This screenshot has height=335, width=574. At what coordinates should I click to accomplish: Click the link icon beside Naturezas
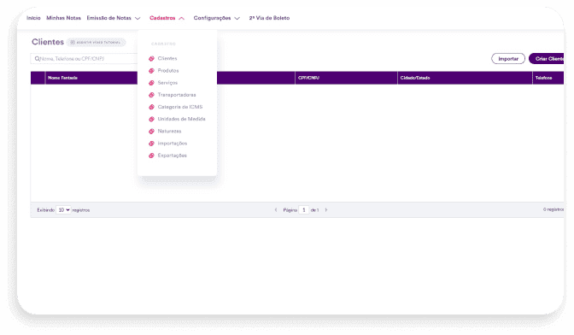[x=151, y=131]
